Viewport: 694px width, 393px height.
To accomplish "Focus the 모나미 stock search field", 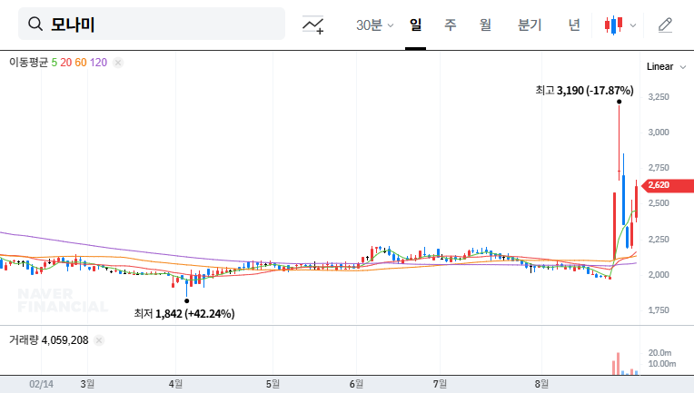I will [x=152, y=24].
